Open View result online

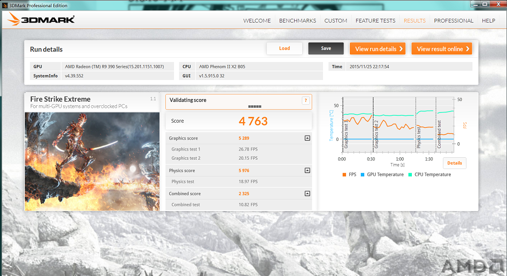click(x=442, y=49)
